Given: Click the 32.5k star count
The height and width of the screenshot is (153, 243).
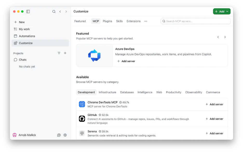Looking at the screenshot, I should 104,115.
